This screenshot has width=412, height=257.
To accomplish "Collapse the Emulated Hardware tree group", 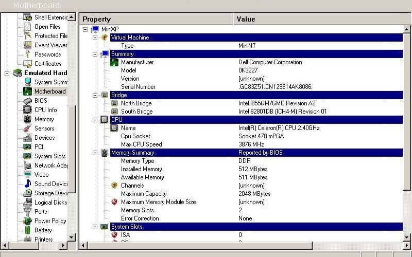I will click(7, 74).
